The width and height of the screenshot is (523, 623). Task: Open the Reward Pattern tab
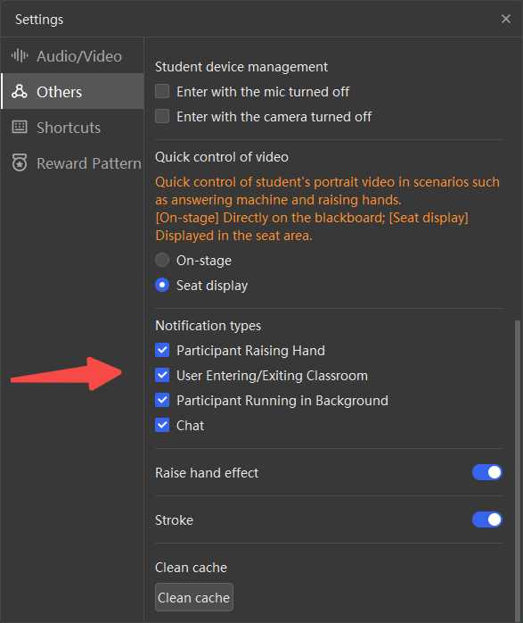pyautogui.click(x=72, y=163)
